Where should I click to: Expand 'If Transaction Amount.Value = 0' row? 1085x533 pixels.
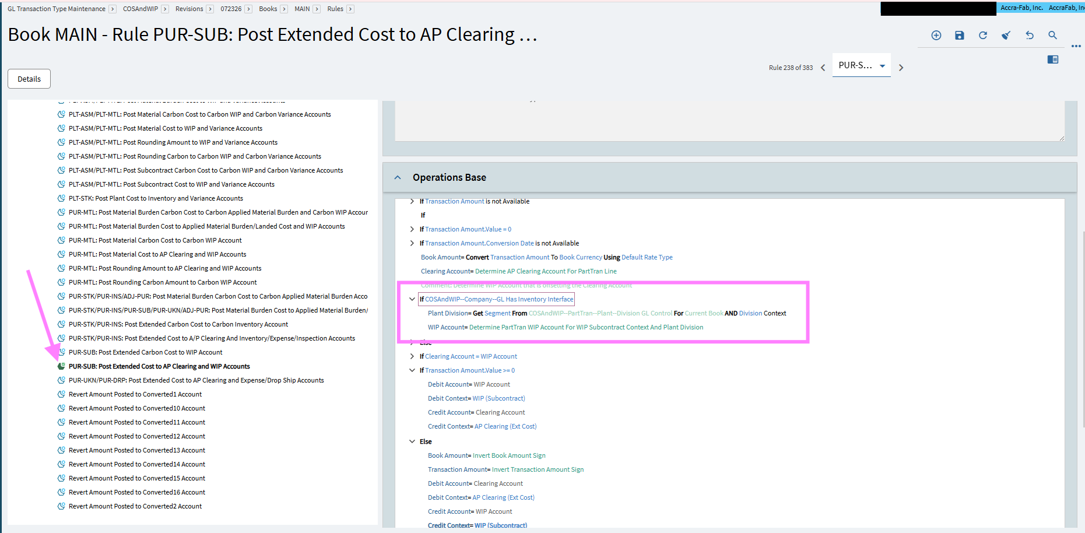(412, 229)
